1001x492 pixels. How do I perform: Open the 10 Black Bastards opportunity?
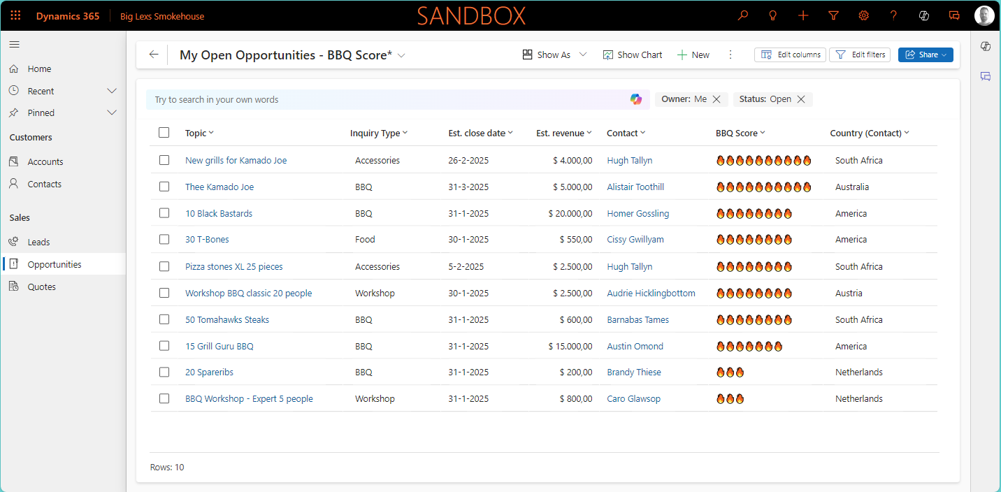pos(219,213)
